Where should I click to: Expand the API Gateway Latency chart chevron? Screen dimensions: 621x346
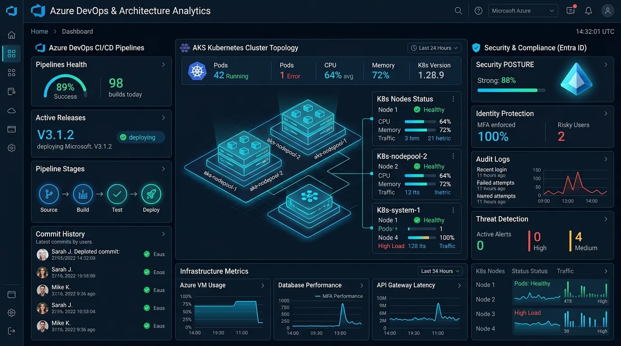[x=459, y=285]
